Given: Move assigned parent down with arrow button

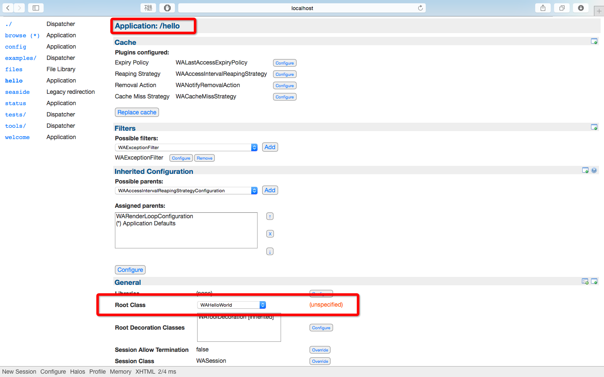Looking at the screenshot, I should pos(270,252).
